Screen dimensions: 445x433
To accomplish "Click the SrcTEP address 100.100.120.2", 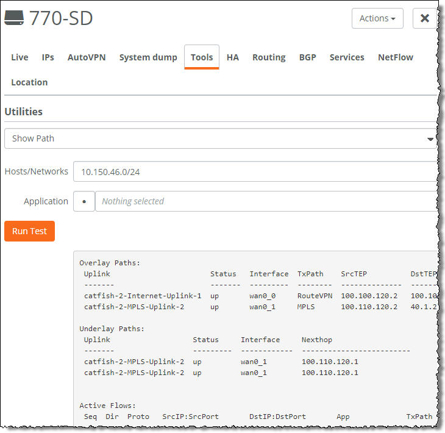I will (x=369, y=296).
